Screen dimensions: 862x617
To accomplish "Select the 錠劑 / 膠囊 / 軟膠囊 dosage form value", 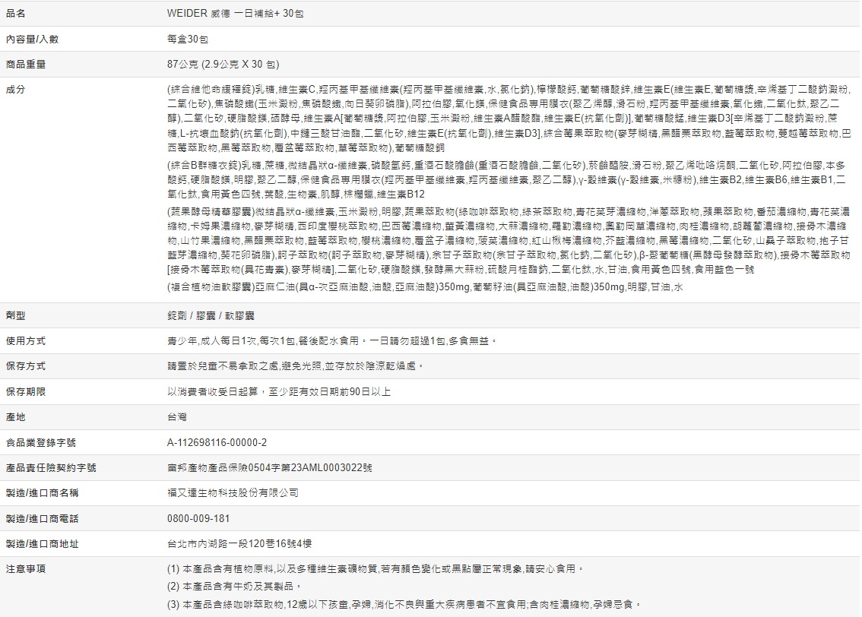I will pos(211,315).
